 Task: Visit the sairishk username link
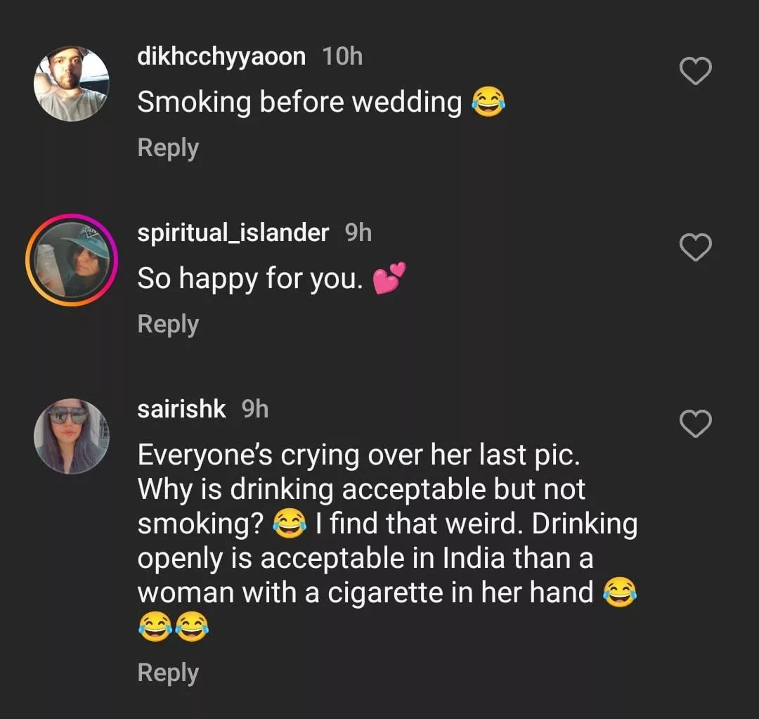tap(181, 409)
